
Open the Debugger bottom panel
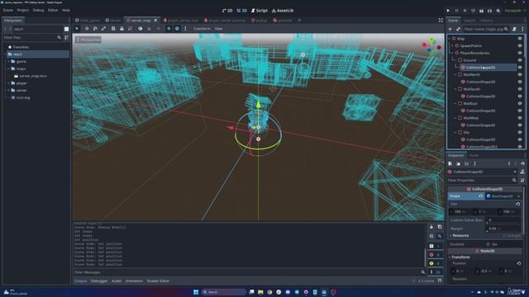coord(99,280)
